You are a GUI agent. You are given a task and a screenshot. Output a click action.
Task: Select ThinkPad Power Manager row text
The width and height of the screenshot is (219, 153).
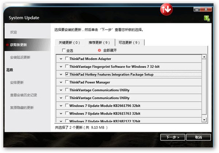point(90,82)
